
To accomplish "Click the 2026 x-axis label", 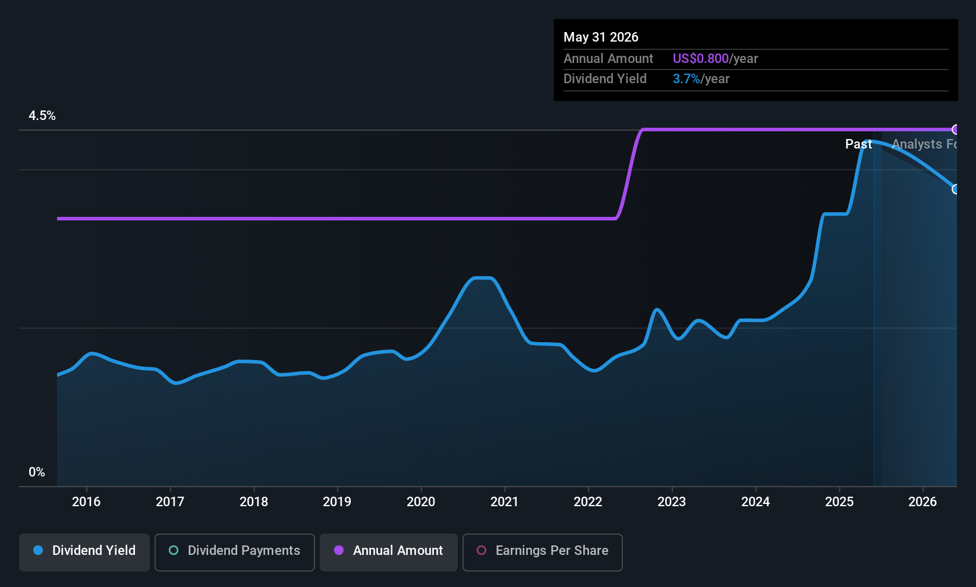I will 923,502.
